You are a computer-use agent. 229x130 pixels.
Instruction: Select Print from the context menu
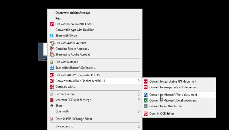[x=95, y=18]
